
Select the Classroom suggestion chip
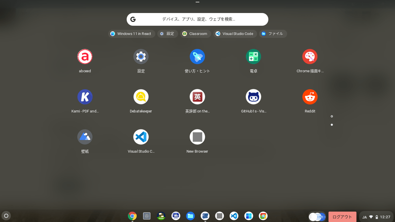tap(195, 34)
